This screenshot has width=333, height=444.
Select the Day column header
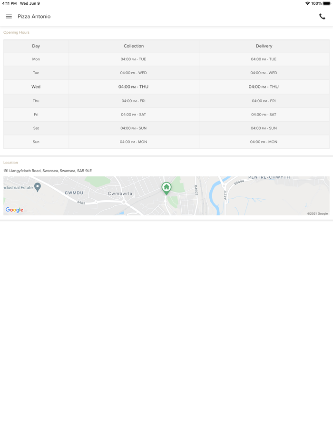[x=36, y=46]
